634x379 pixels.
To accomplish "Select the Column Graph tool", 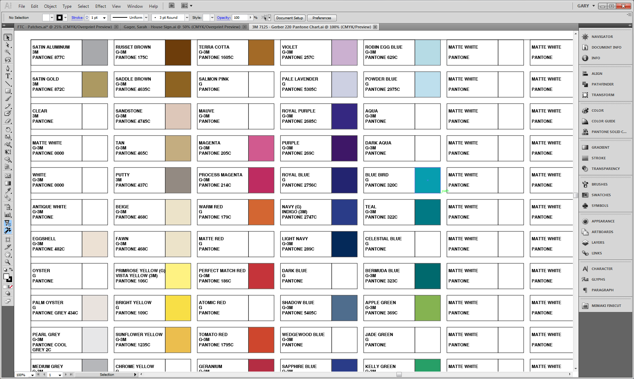I will tap(8, 214).
